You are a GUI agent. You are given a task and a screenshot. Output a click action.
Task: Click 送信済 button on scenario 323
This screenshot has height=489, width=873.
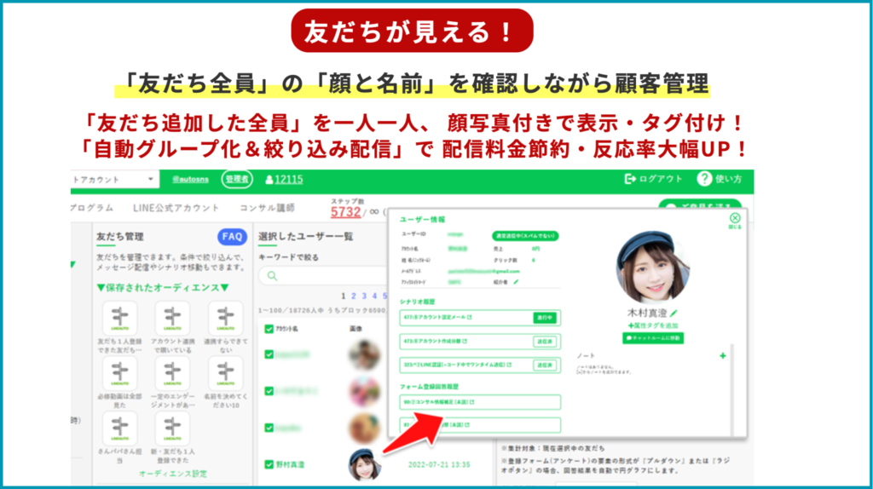pyautogui.click(x=545, y=365)
